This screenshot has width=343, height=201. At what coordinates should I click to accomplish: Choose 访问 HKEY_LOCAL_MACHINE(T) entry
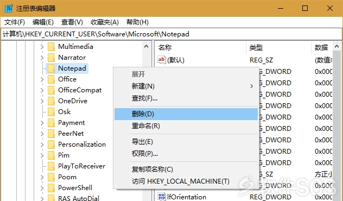[x=186, y=181]
